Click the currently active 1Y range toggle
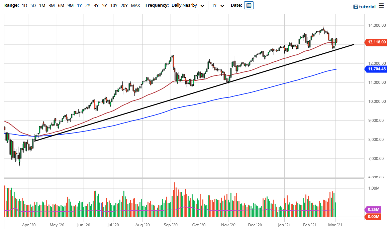388x232 pixels. [x=79, y=5]
